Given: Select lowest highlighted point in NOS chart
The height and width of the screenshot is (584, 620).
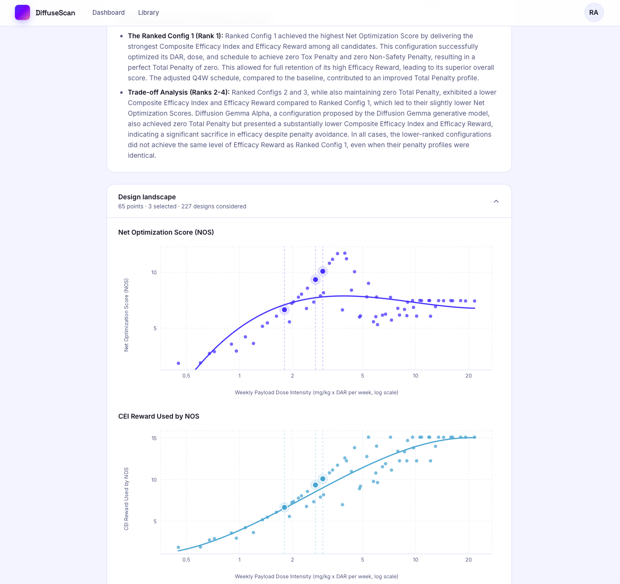Looking at the screenshot, I should click(284, 310).
